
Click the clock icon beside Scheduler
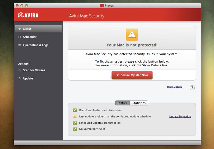[20, 37]
